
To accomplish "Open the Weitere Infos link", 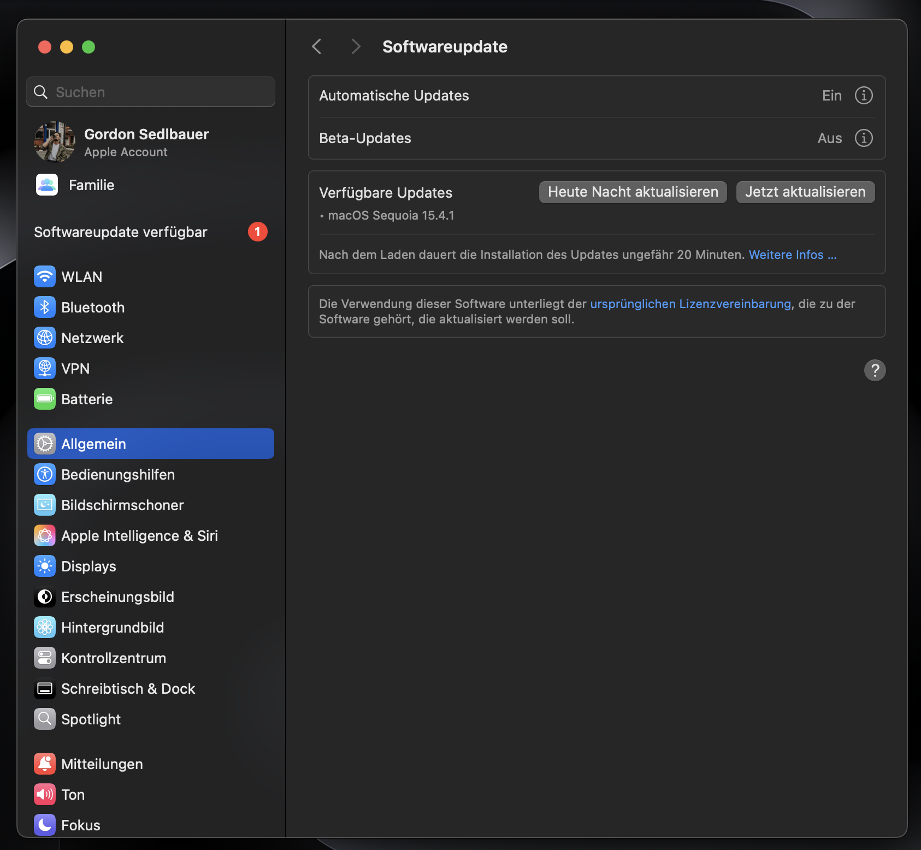I will point(793,255).
